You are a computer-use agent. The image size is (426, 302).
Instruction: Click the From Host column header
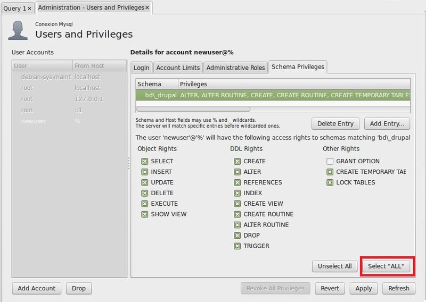click(100, 66)
